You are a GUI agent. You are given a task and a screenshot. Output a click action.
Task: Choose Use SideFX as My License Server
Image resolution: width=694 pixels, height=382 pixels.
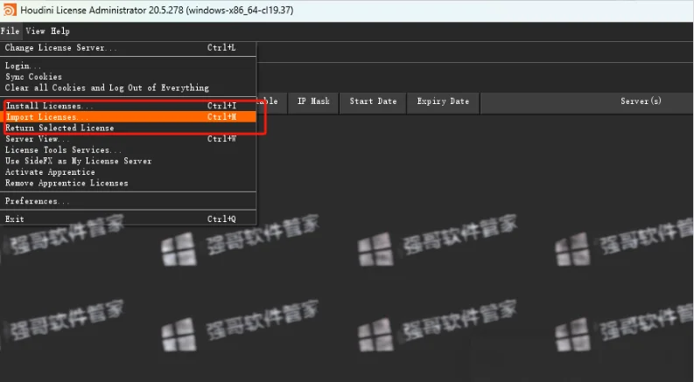[x=129, y=161]
